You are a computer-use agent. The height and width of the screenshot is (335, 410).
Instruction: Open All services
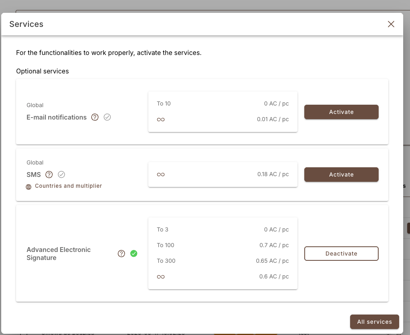click(x=375, y=322)
